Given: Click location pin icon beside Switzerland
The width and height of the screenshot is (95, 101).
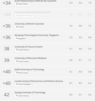Looking at the screenshot, I should tap(17, 4).
